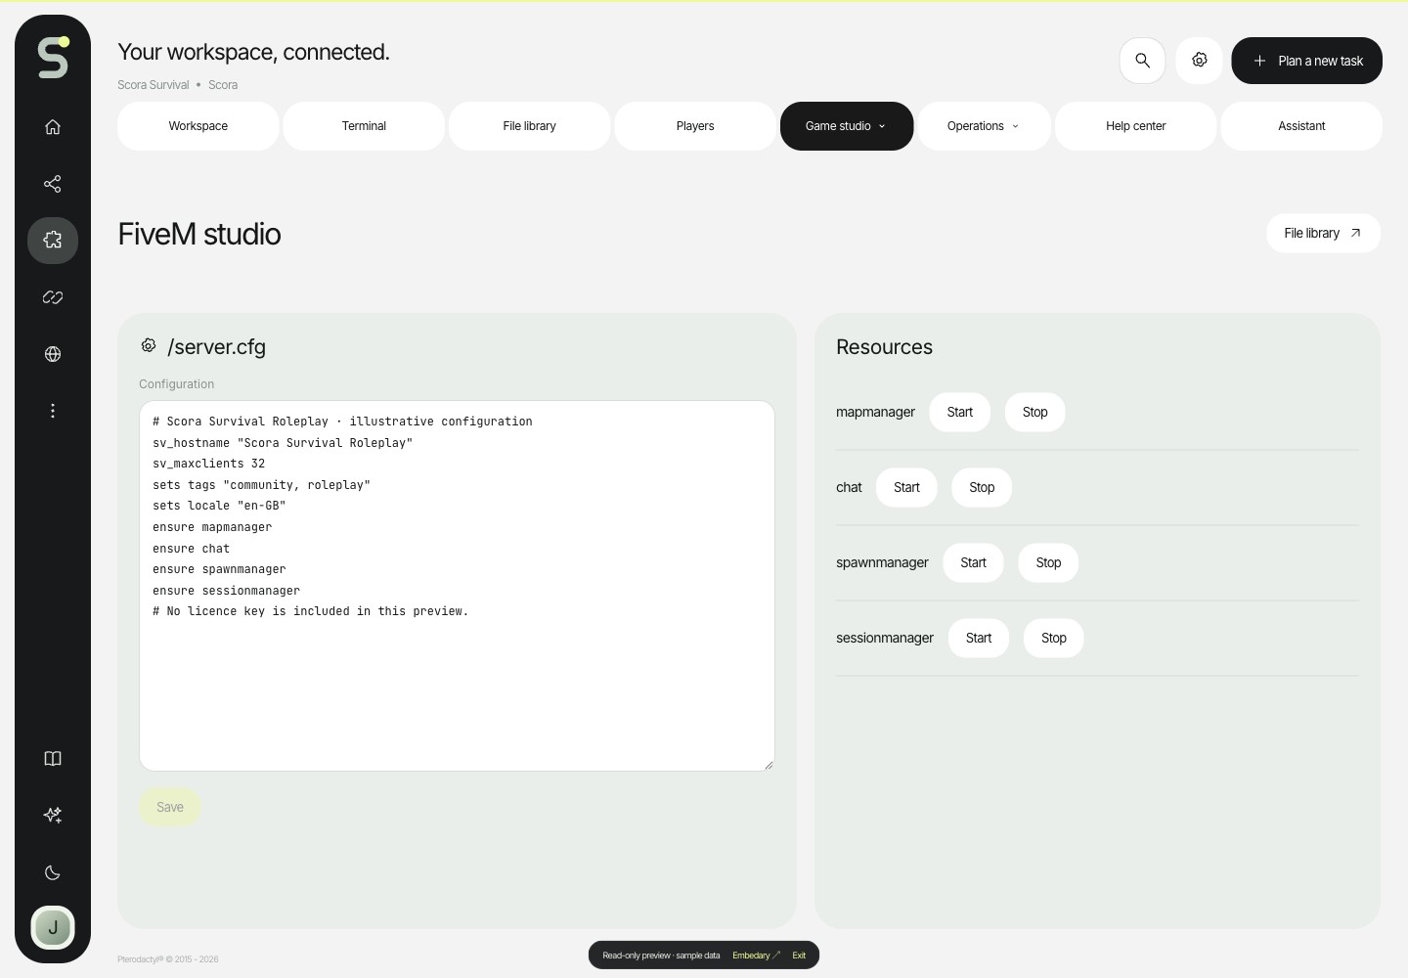
Task: Open the Help center tab
Action: coord(1136,126)
